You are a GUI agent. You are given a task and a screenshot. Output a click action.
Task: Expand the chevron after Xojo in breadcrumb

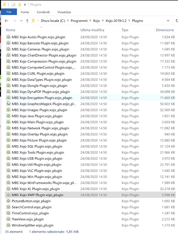103,21
